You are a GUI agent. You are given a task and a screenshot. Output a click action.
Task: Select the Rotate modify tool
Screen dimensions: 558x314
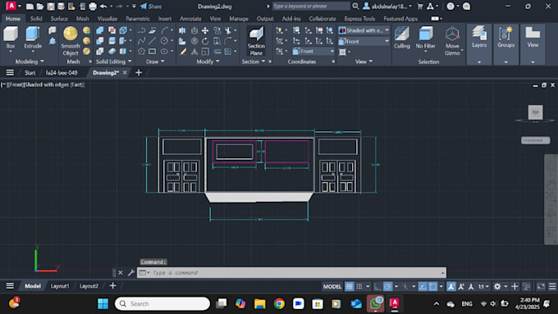(205, 41)
